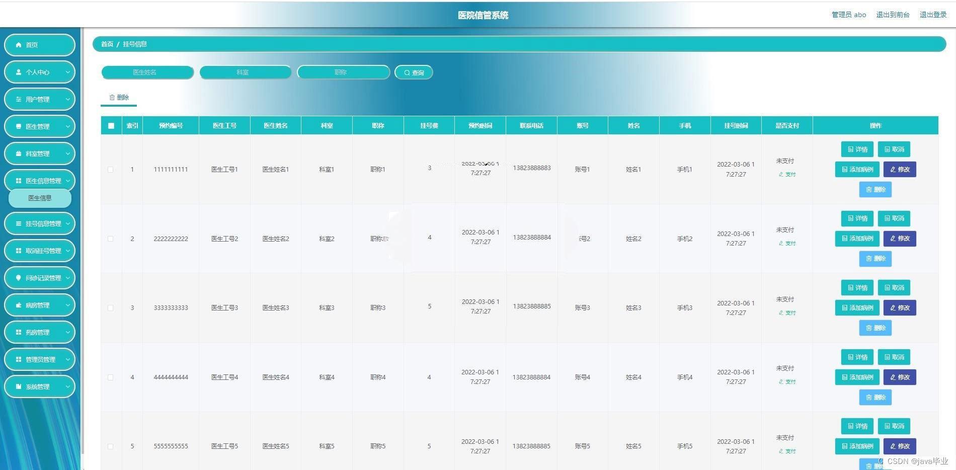This screenshot has height=470, width=956.
Task: Click the icon beside 用户管理
Action: pos(19,99)
